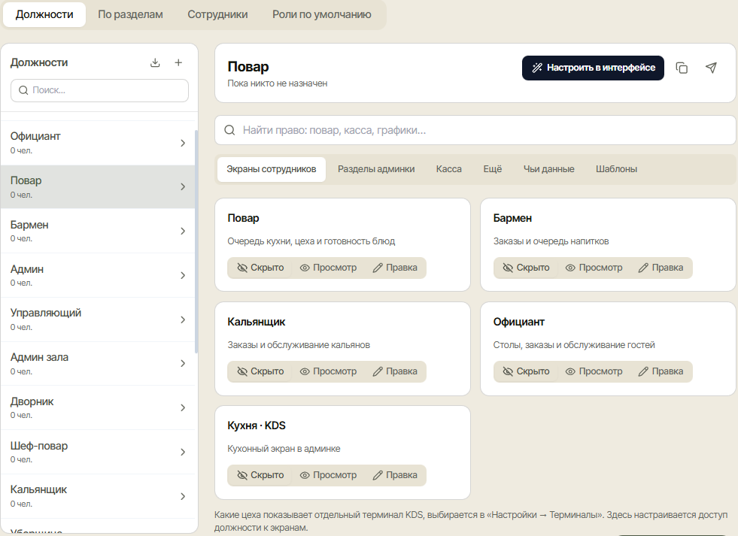Set Официант card to Правка
The height and width of the screenshot is (536, 738).
tap(661, 371)
